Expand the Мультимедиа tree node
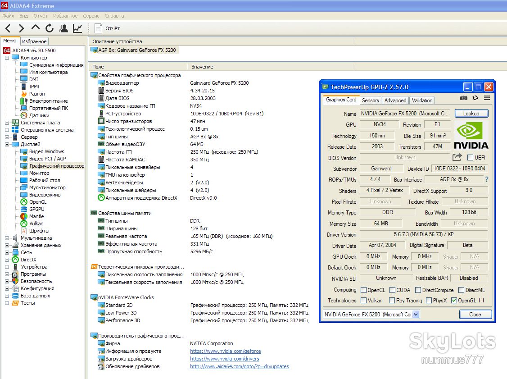This screenshot has width=507, height=379. pyautogui.click(x=7, y=238)
